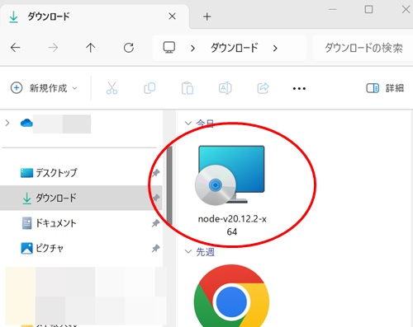Image resolution: width=413 pixels, height=327 pixels.
Task: Expand chevron after ダウンロード in address bar
Action: (x=275, y=49)
